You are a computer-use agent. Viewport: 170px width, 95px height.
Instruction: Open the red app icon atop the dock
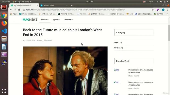[x=4, y=7]
